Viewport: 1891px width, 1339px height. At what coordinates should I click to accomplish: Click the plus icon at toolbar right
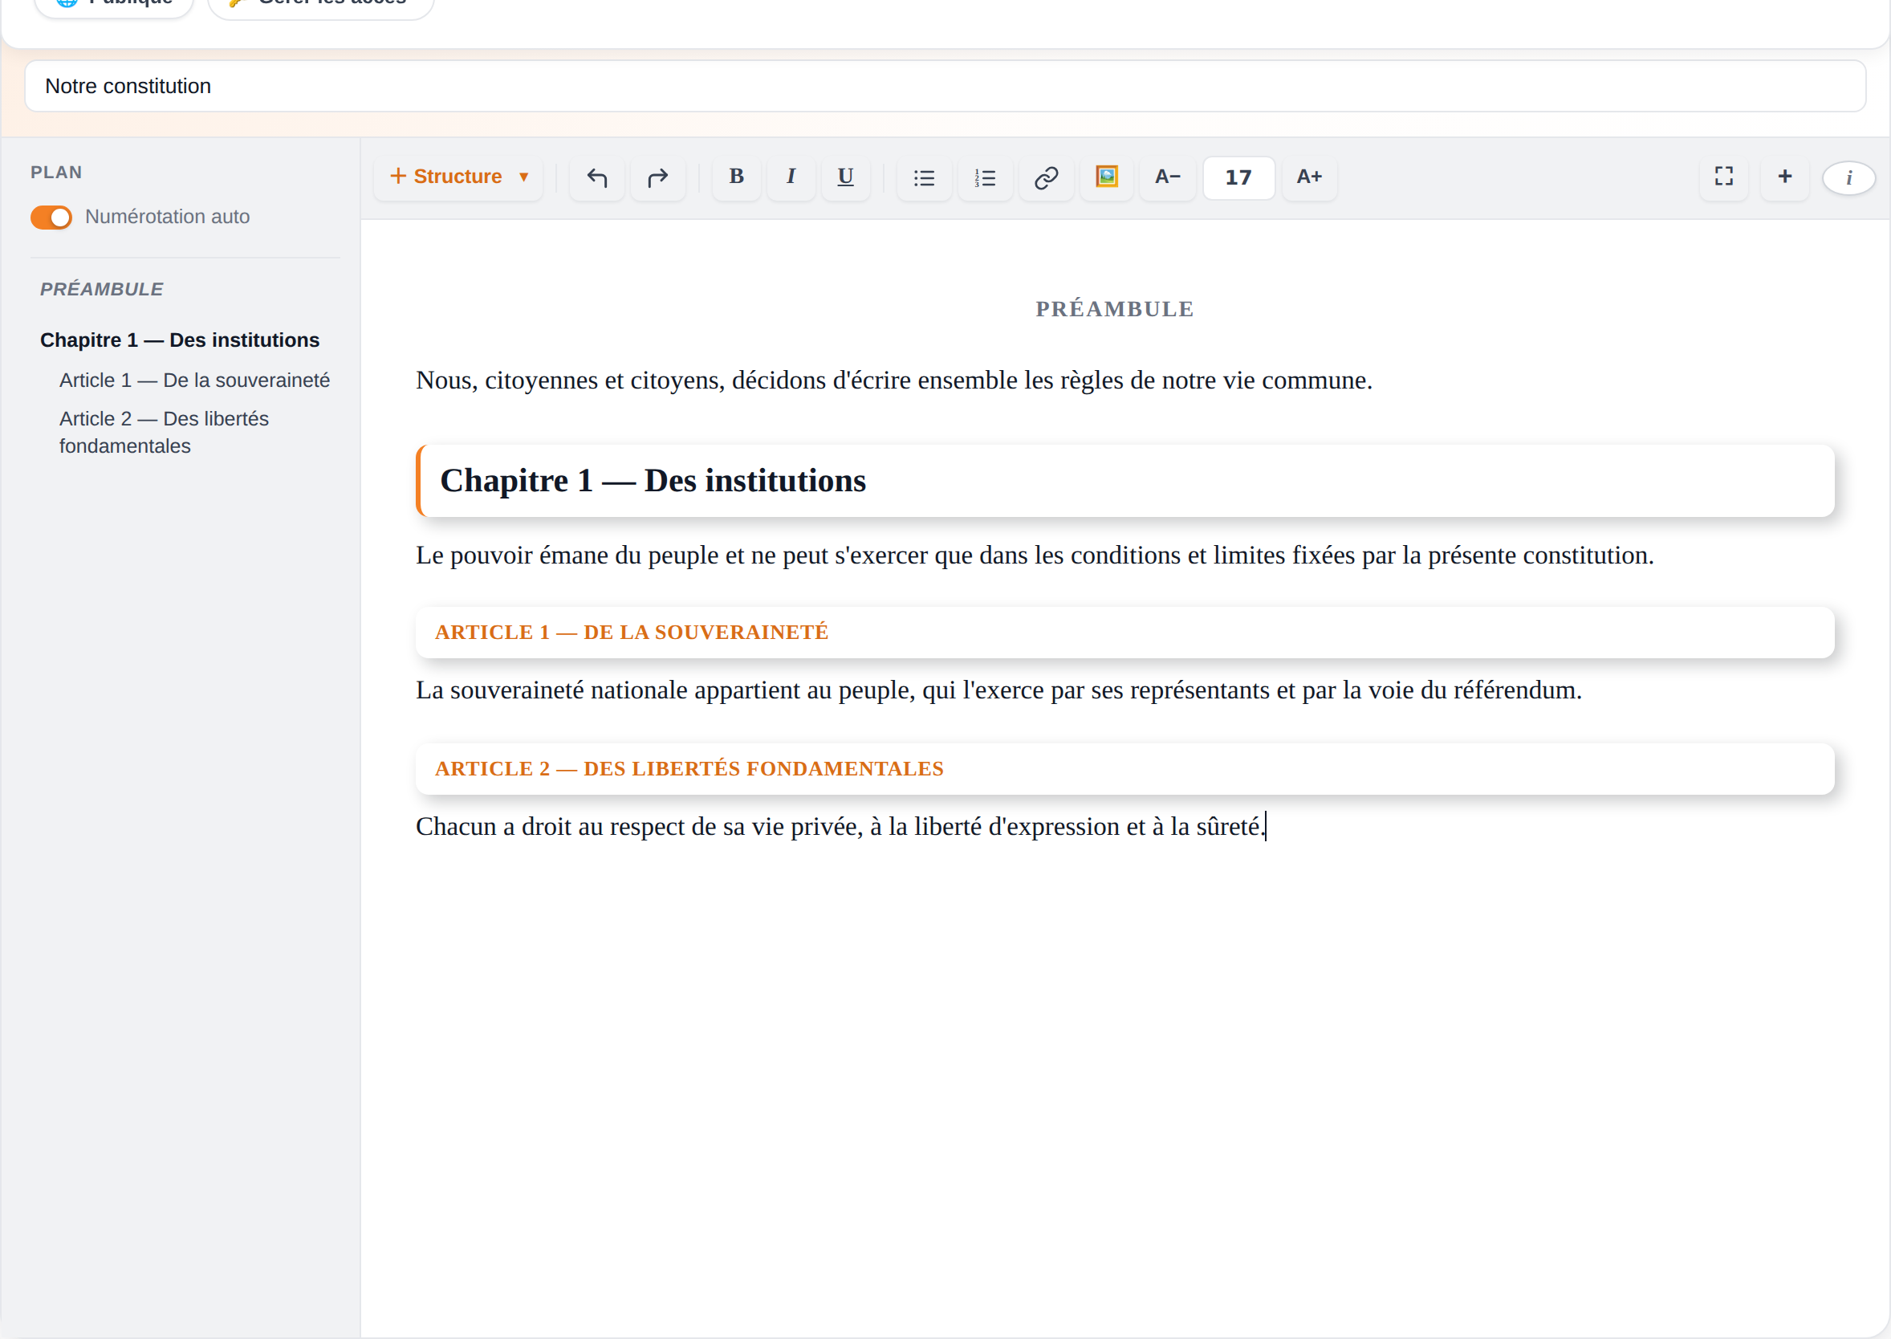1785,177
